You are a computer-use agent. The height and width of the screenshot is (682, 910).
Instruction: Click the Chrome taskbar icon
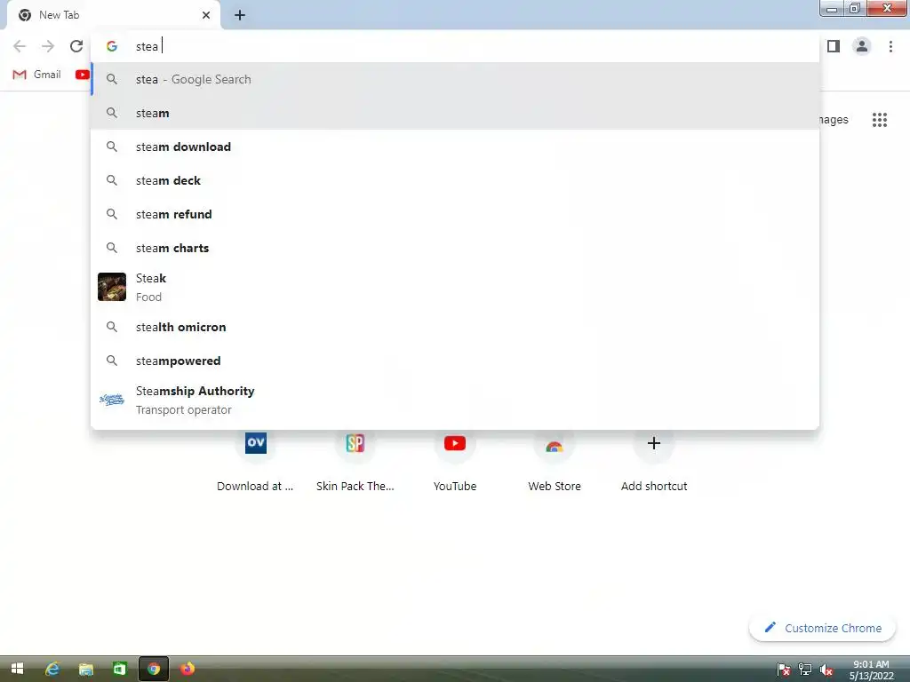153,669
